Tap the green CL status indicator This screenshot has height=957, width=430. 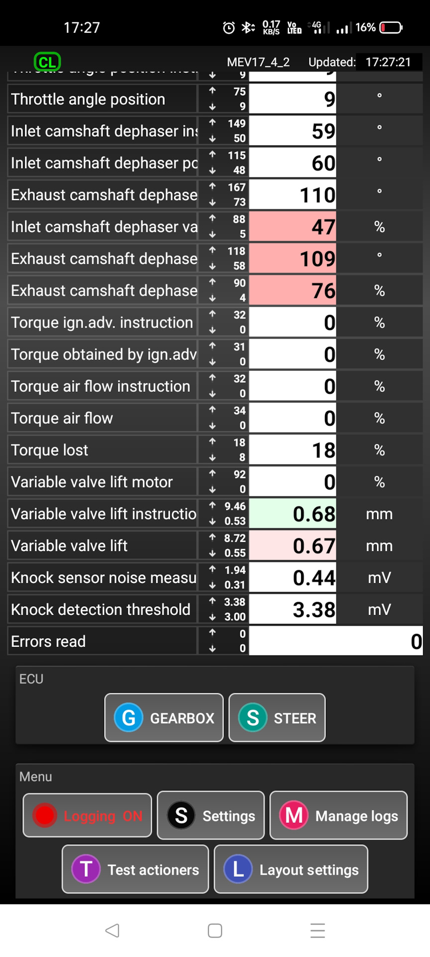point(47,62)
